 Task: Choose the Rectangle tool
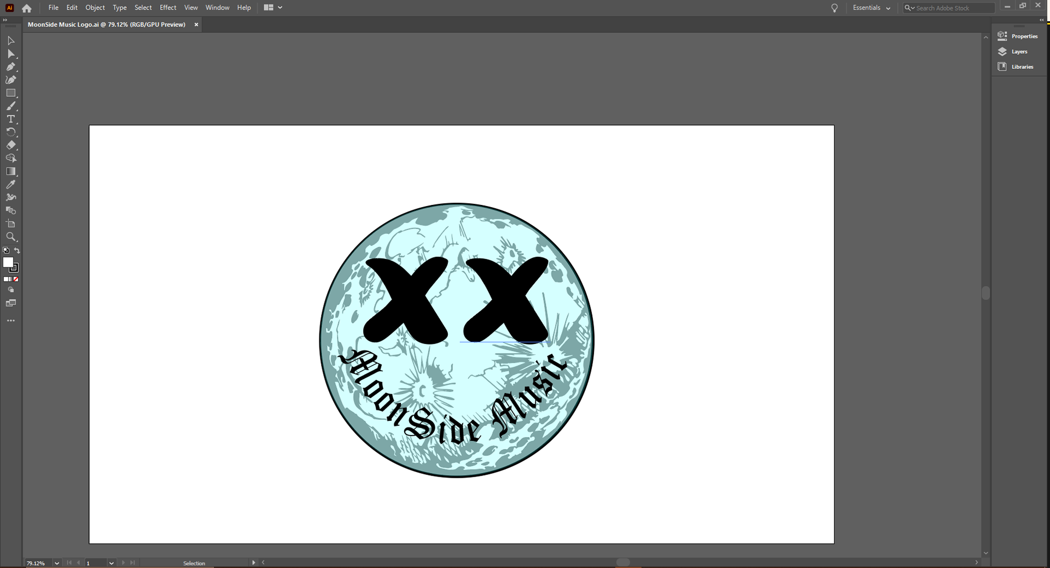[10, 93]
